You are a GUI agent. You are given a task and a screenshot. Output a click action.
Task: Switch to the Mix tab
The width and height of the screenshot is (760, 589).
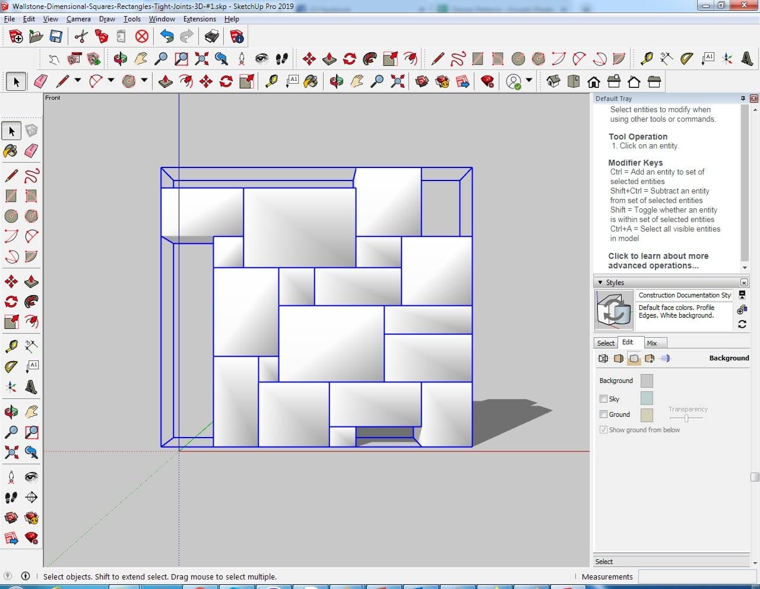pyautogui.click(x=652, y=343)
